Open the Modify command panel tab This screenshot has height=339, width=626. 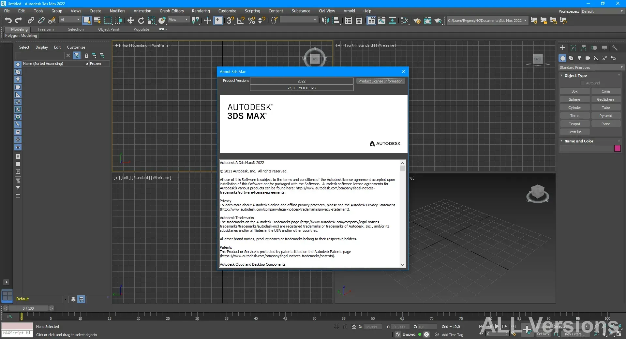coord(573,48)
